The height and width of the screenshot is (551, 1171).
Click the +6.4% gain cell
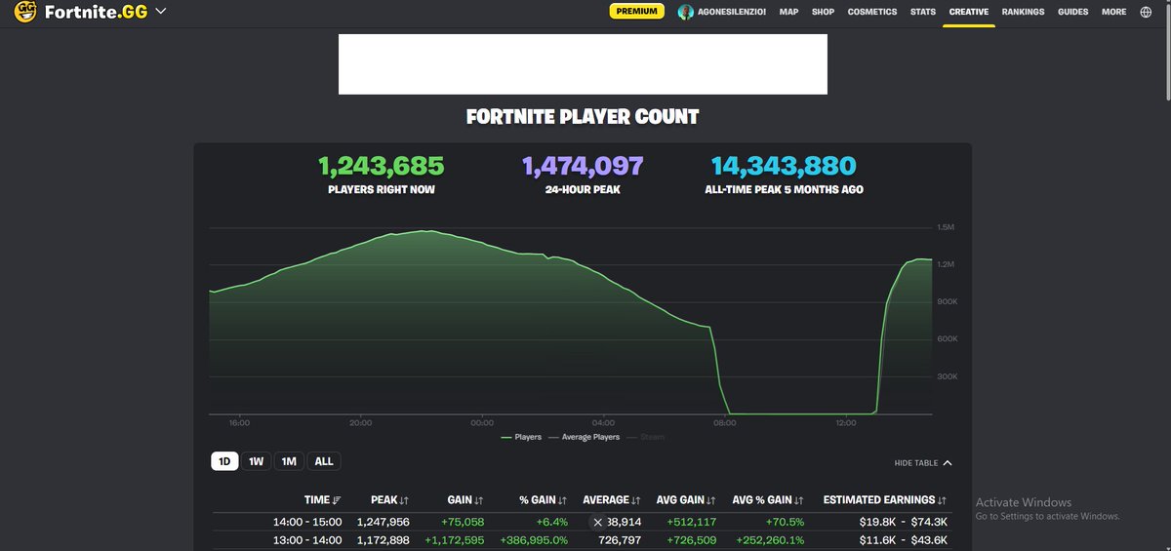[x=550, y=522]
